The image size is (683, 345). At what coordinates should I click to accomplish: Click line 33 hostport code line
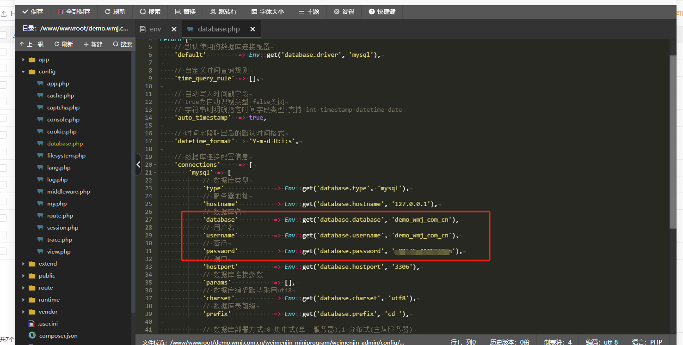click(311, 267)
